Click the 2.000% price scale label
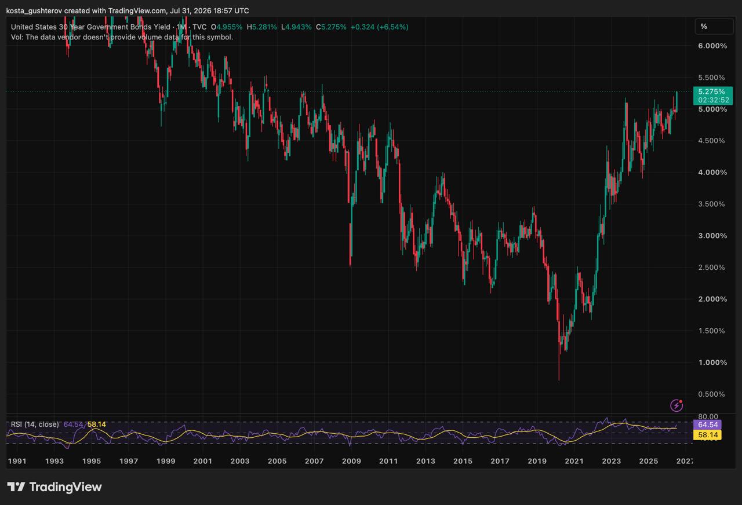 tap(712, 299)
